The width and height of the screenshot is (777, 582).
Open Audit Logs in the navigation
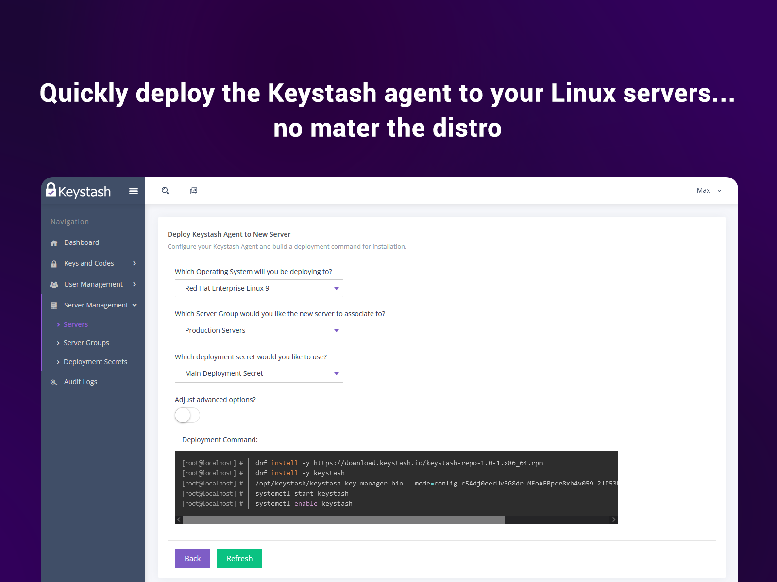pyautogui.click(x=81, y=382)
